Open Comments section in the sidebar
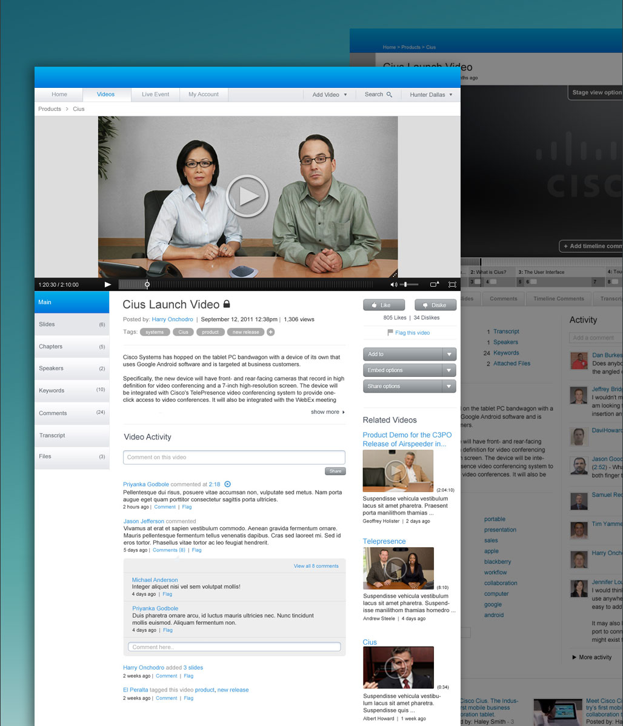 coord(72,413)
